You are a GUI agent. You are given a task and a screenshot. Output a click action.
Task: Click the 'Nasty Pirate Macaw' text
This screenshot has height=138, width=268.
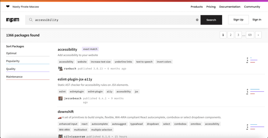coord(26,7)
